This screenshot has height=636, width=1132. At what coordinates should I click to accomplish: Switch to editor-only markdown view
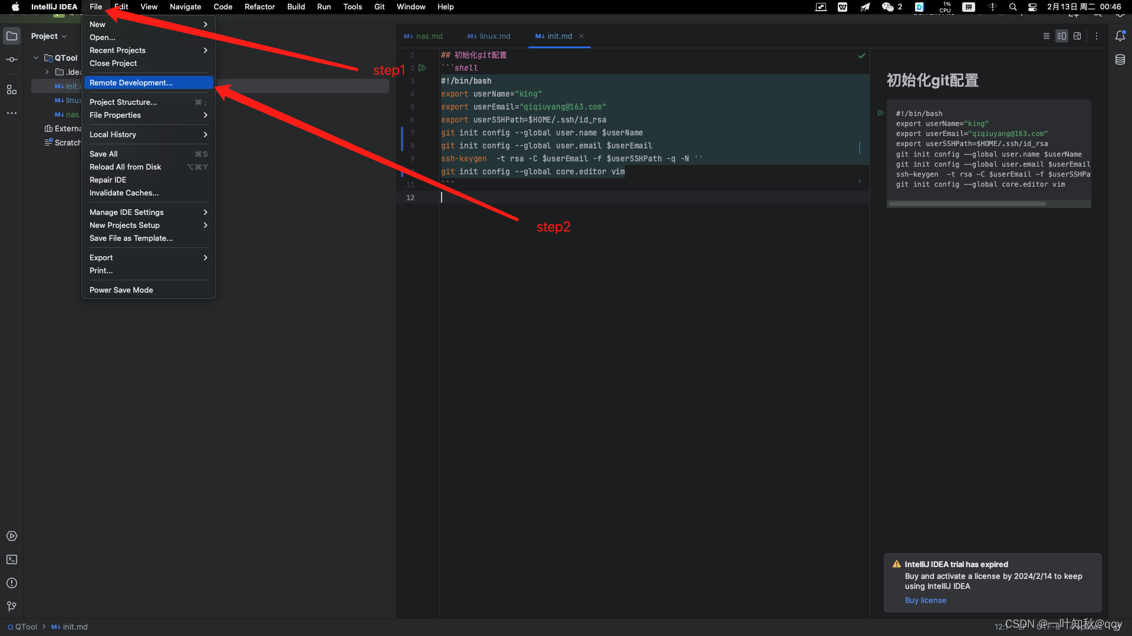click(x=1046, y=36)
